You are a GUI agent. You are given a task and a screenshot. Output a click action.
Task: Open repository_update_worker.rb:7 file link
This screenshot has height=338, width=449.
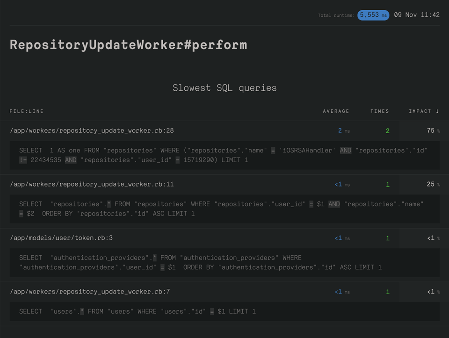tap(90, 292)
